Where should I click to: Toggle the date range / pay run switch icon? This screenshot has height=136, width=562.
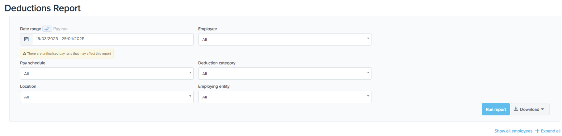(47, 29)
